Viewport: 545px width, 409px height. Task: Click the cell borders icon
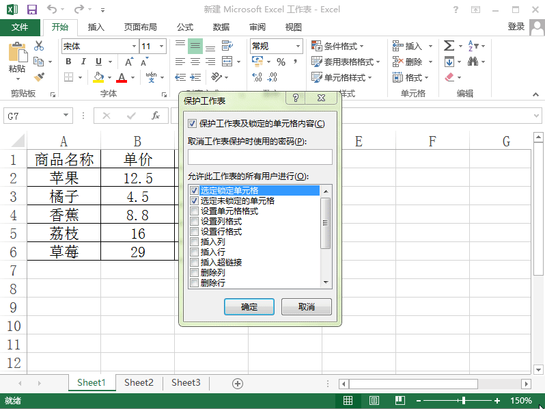69,77
